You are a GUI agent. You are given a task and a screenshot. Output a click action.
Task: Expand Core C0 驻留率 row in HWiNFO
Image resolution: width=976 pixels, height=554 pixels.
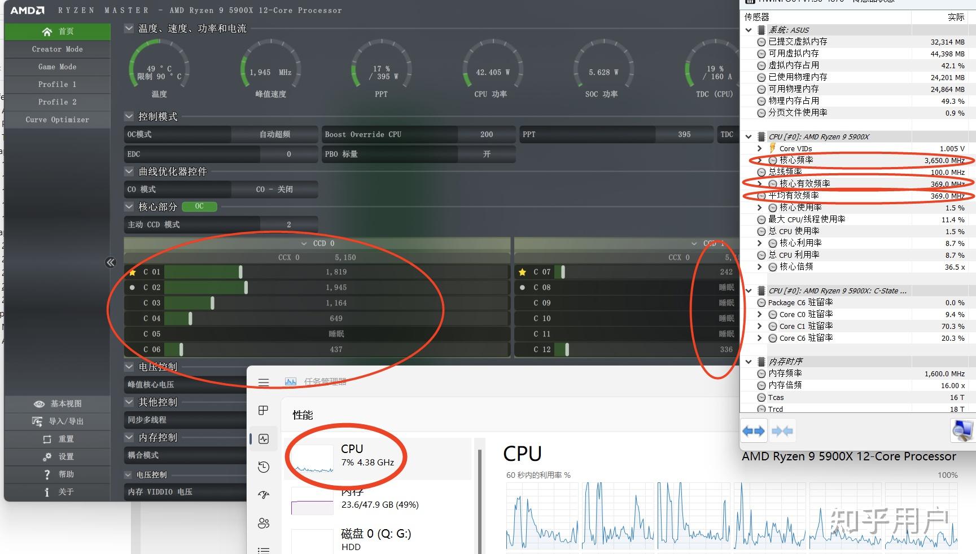tap(760, 314)
